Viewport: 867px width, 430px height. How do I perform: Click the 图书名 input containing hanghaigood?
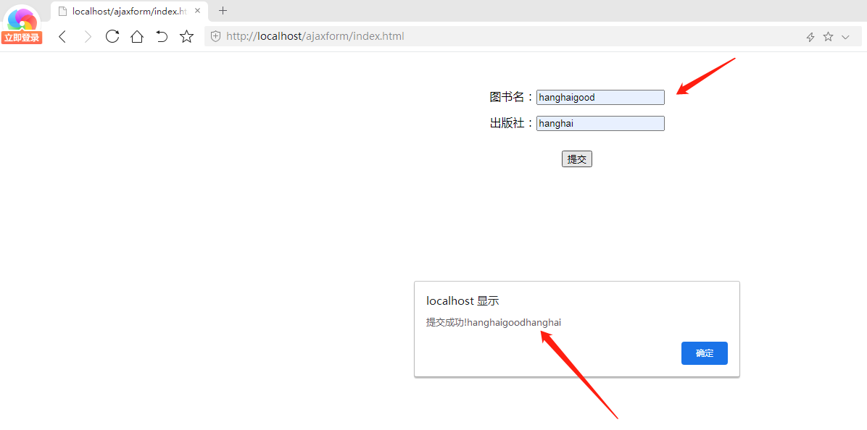click(x=600, y=97)
